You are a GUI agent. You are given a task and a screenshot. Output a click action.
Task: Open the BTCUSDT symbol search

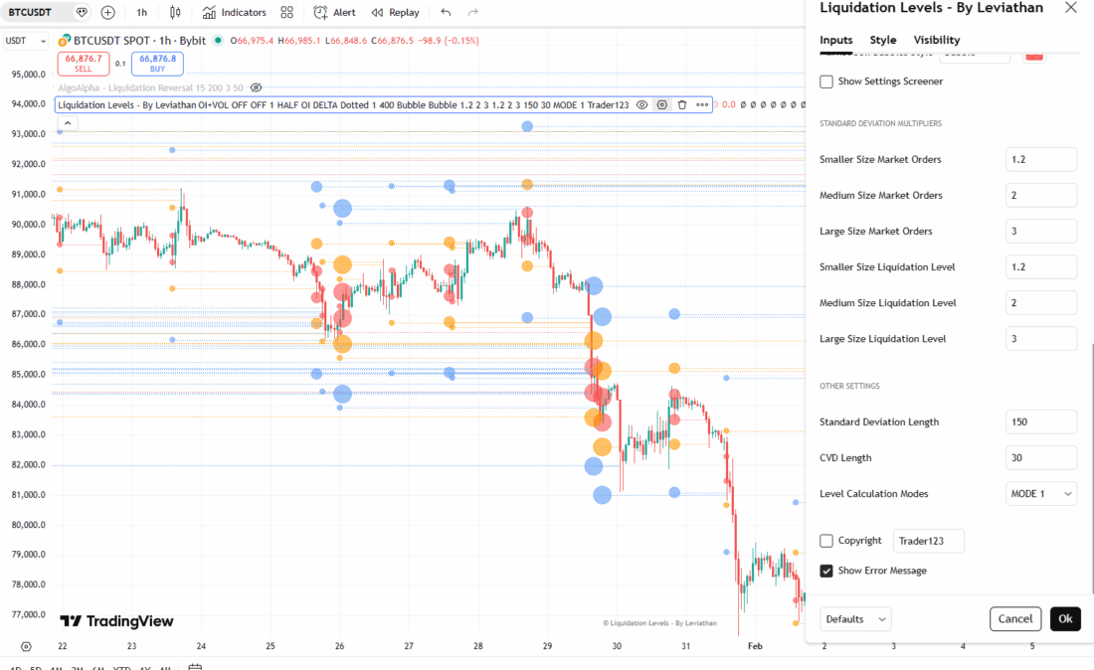(x=32, y=12)
